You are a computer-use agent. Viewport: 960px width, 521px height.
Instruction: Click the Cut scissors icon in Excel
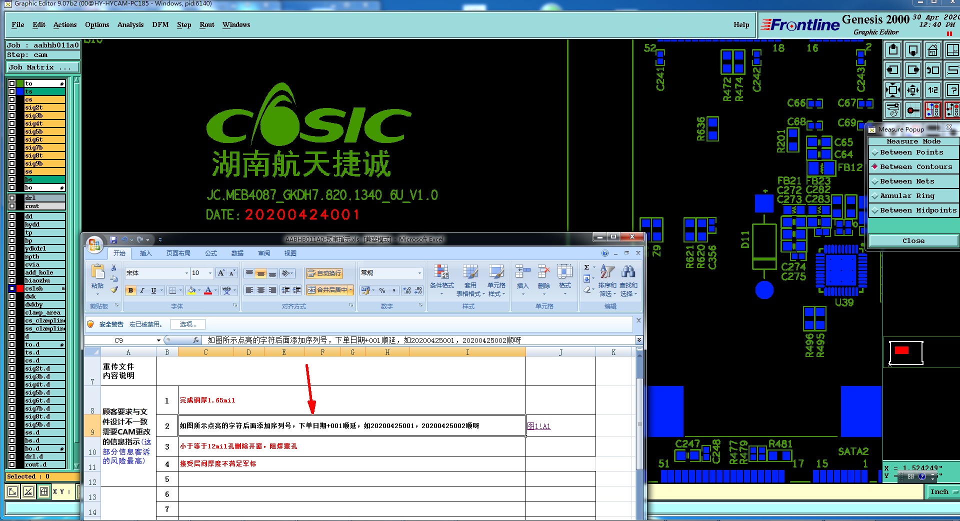[114, 267]
